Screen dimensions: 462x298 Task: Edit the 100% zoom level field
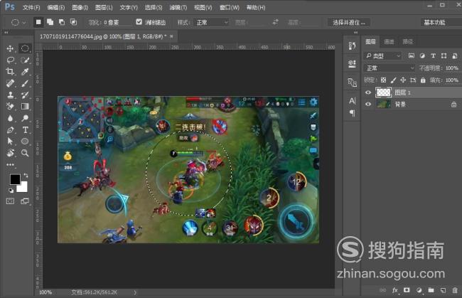coord(45,292)
